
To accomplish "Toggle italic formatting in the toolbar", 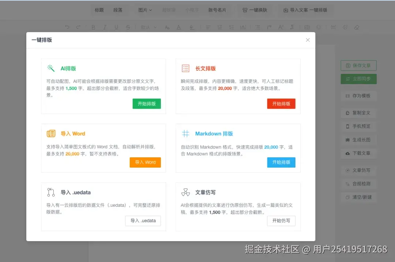I will (x=105, y=27).
